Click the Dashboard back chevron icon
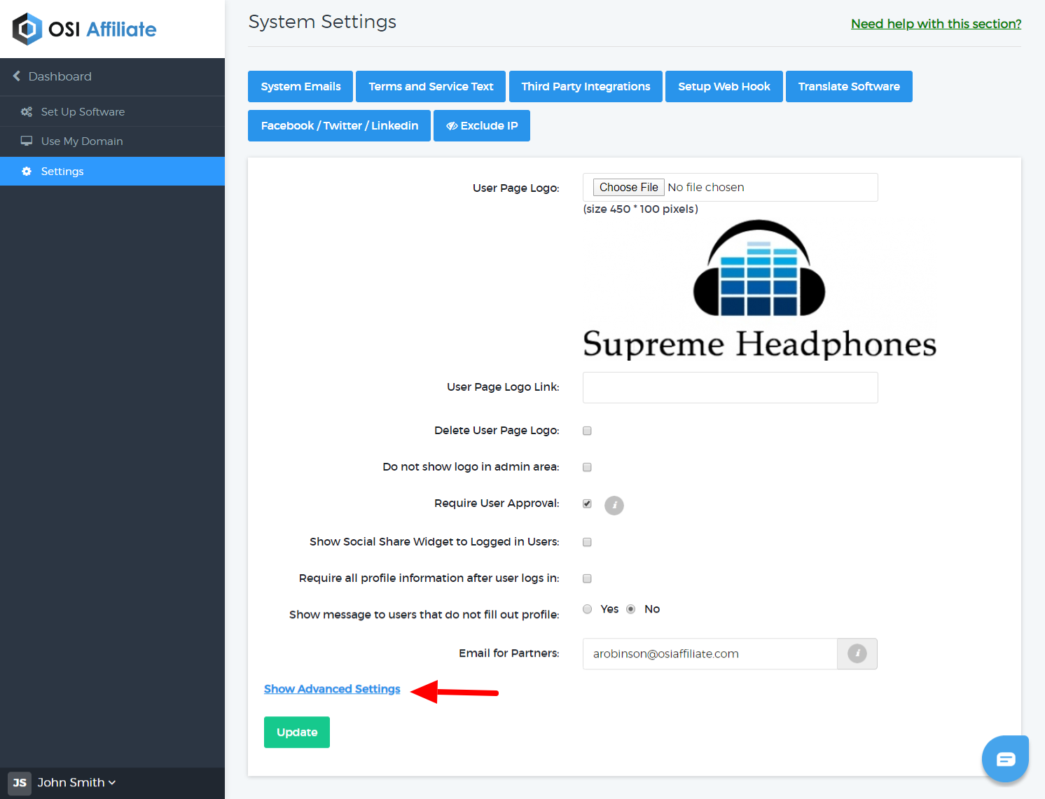The height and width of the screenshot is (799, 1045). coord(16,76)
